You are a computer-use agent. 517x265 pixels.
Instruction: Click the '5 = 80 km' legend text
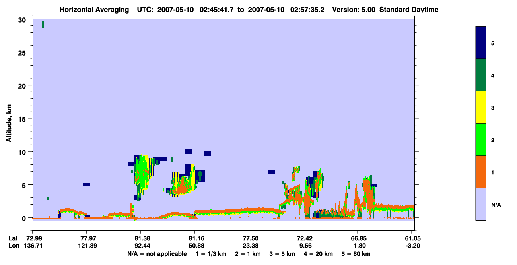356,254
